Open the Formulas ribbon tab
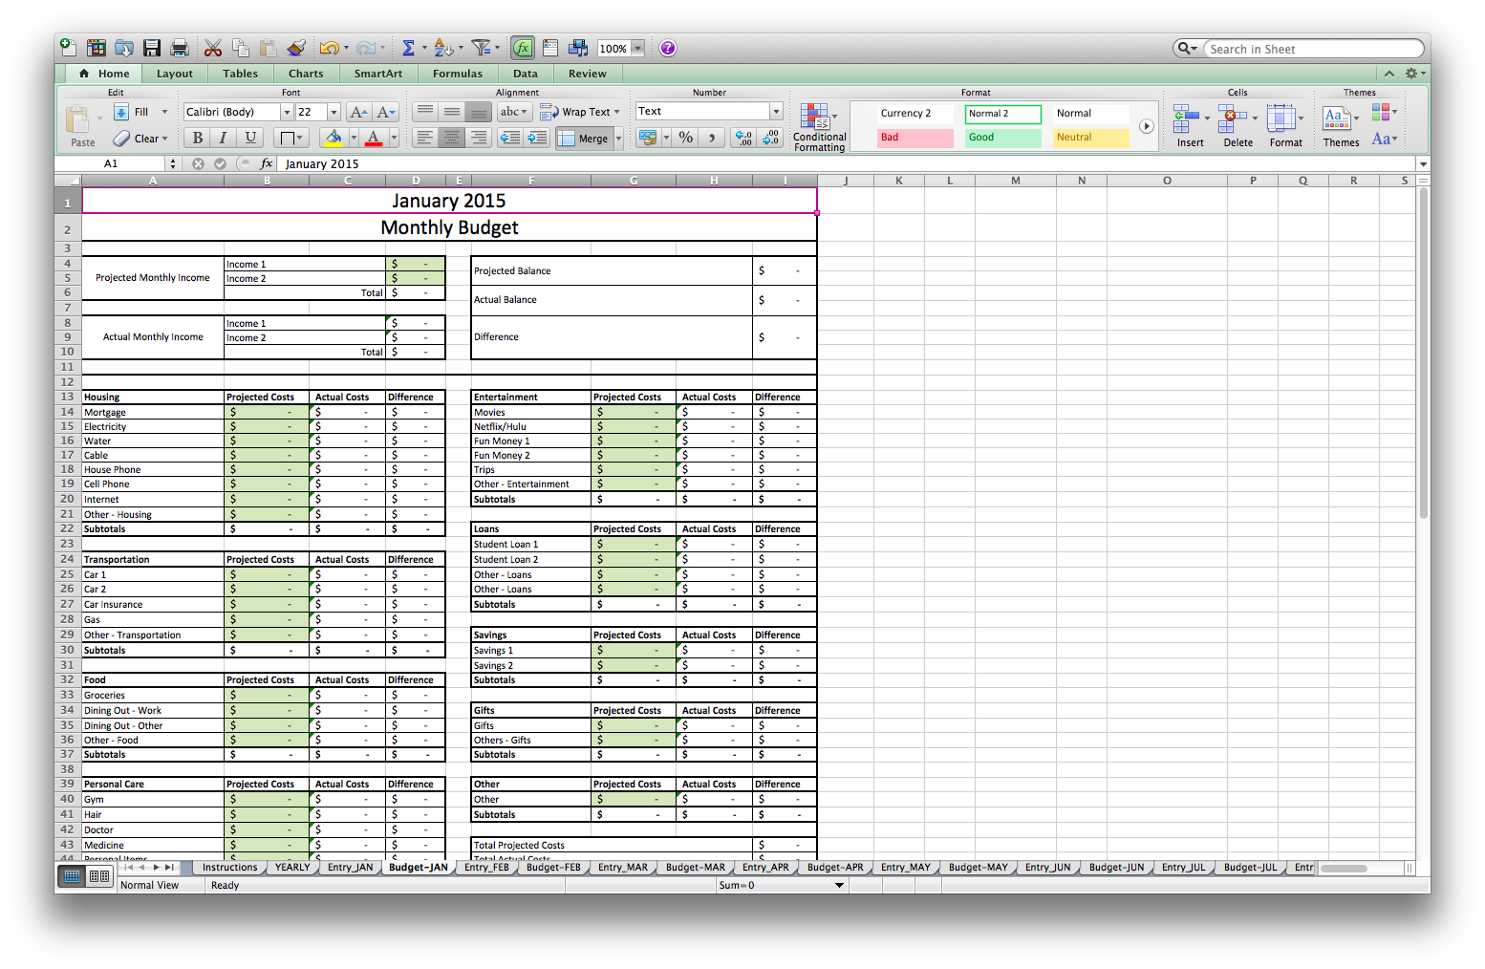The width and height of the screenshot is (1485, 969). [x=458, y=74]
